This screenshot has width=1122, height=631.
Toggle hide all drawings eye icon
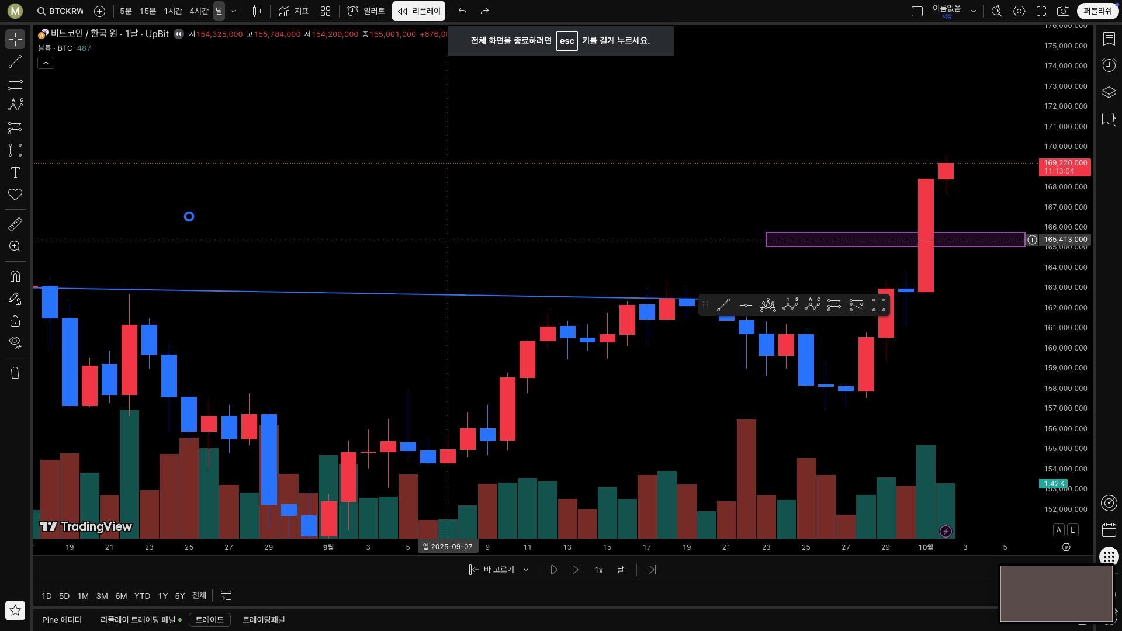coord(15,342)
